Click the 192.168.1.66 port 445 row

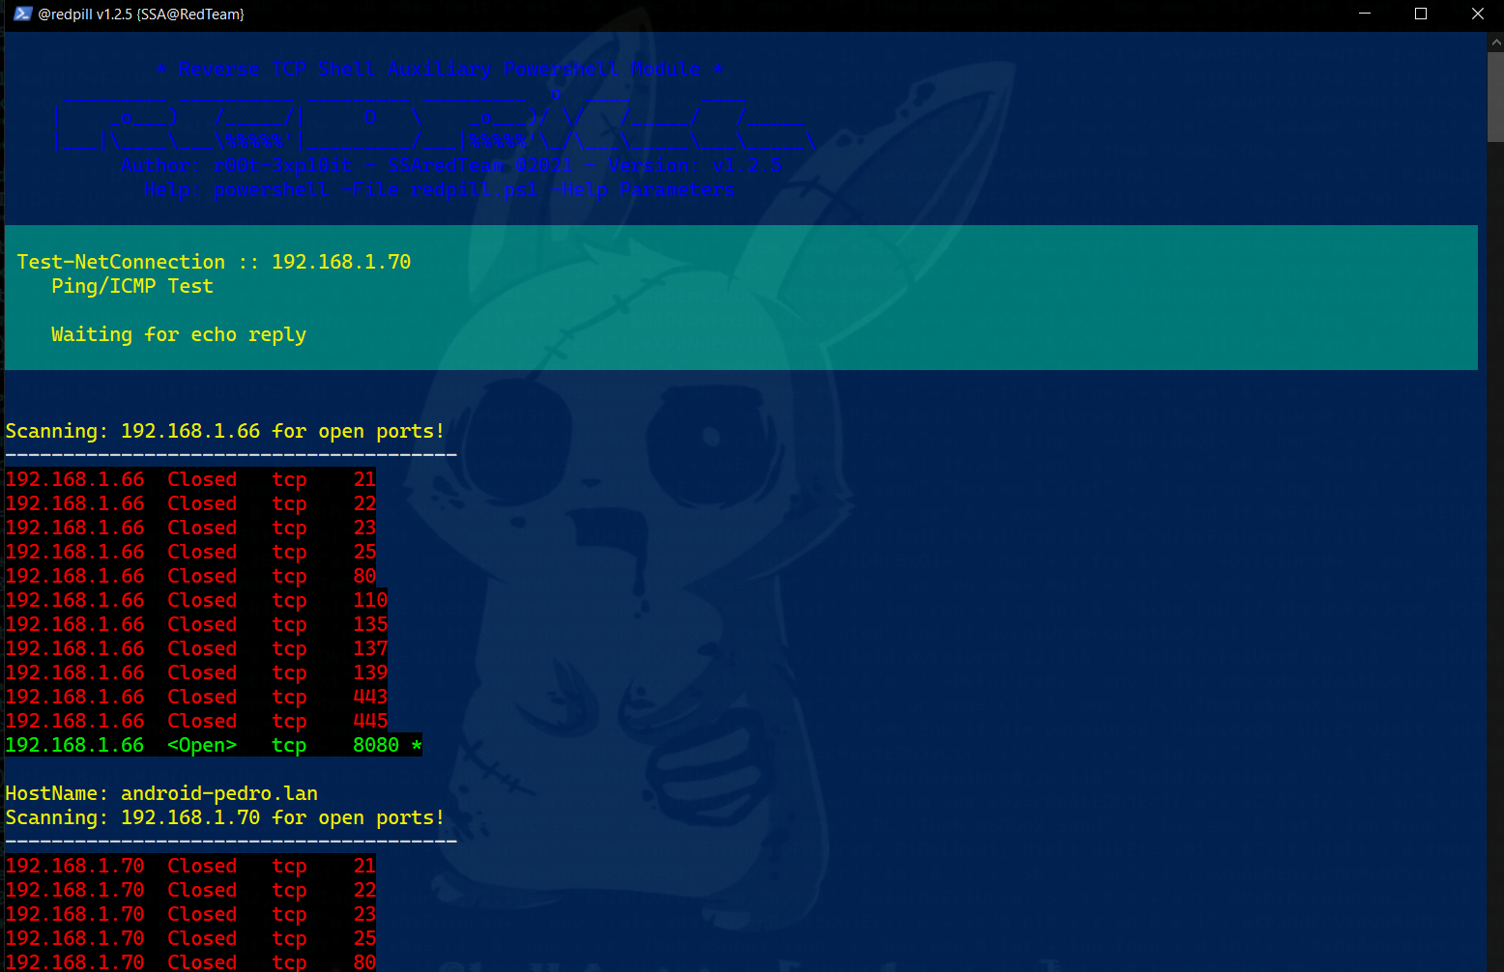(x=196, y=721)
